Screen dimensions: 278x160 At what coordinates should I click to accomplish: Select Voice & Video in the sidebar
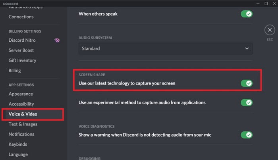pyautogui.click(x=33, y=114)
